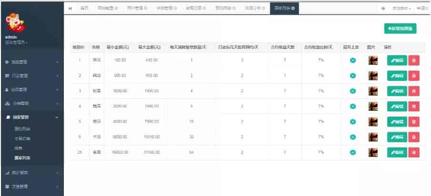Open the picture thumbnail in row ID 2

click(373, 76)
